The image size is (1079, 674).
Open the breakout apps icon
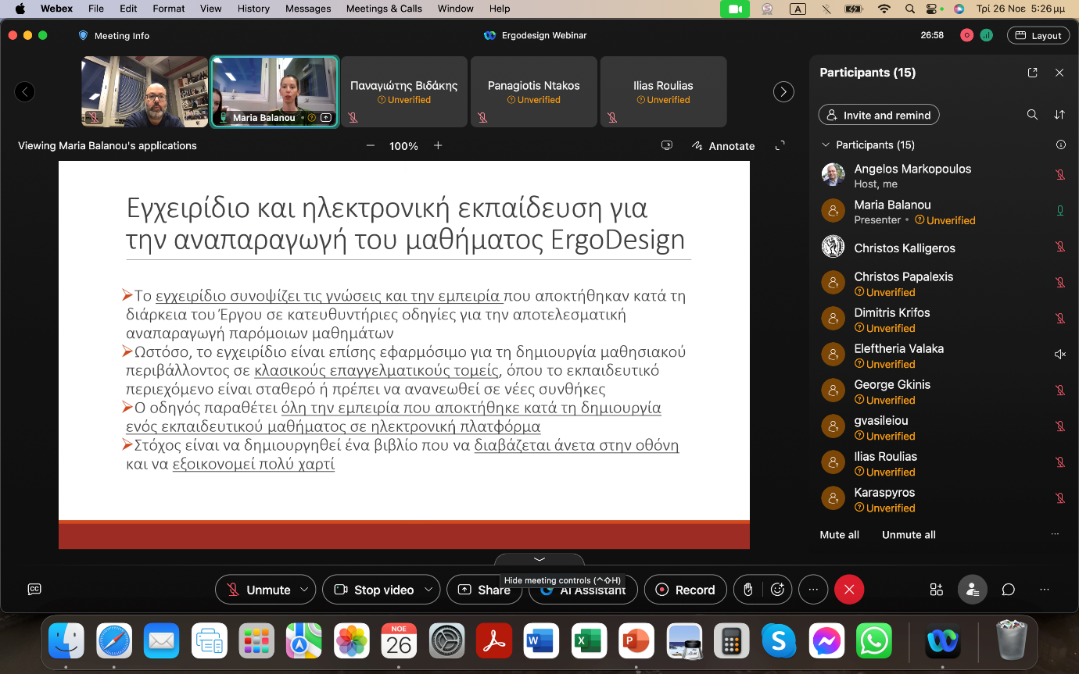pos(936,590)
